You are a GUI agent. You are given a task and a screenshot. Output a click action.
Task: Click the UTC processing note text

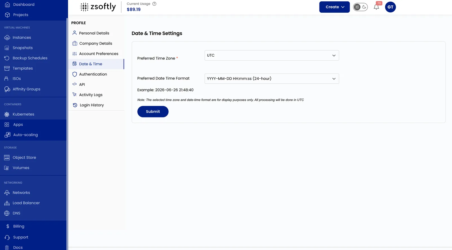pyautogui.click(x=221, y=100)
